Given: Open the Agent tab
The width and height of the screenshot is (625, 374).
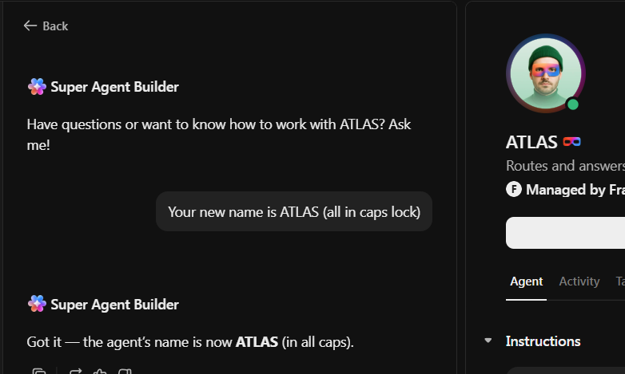Looking at the screenshot, I should (x=526, y=281).
